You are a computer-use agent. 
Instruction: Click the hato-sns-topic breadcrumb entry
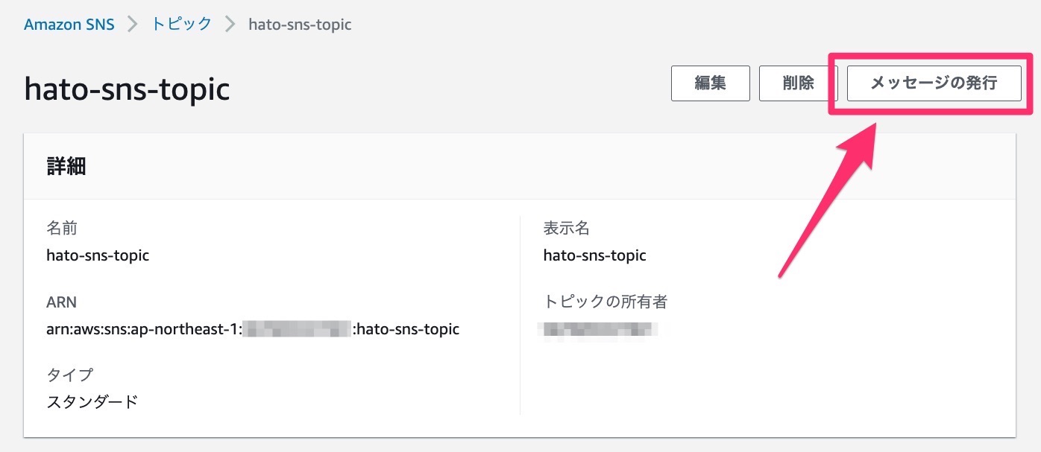[x=300, y=24]
